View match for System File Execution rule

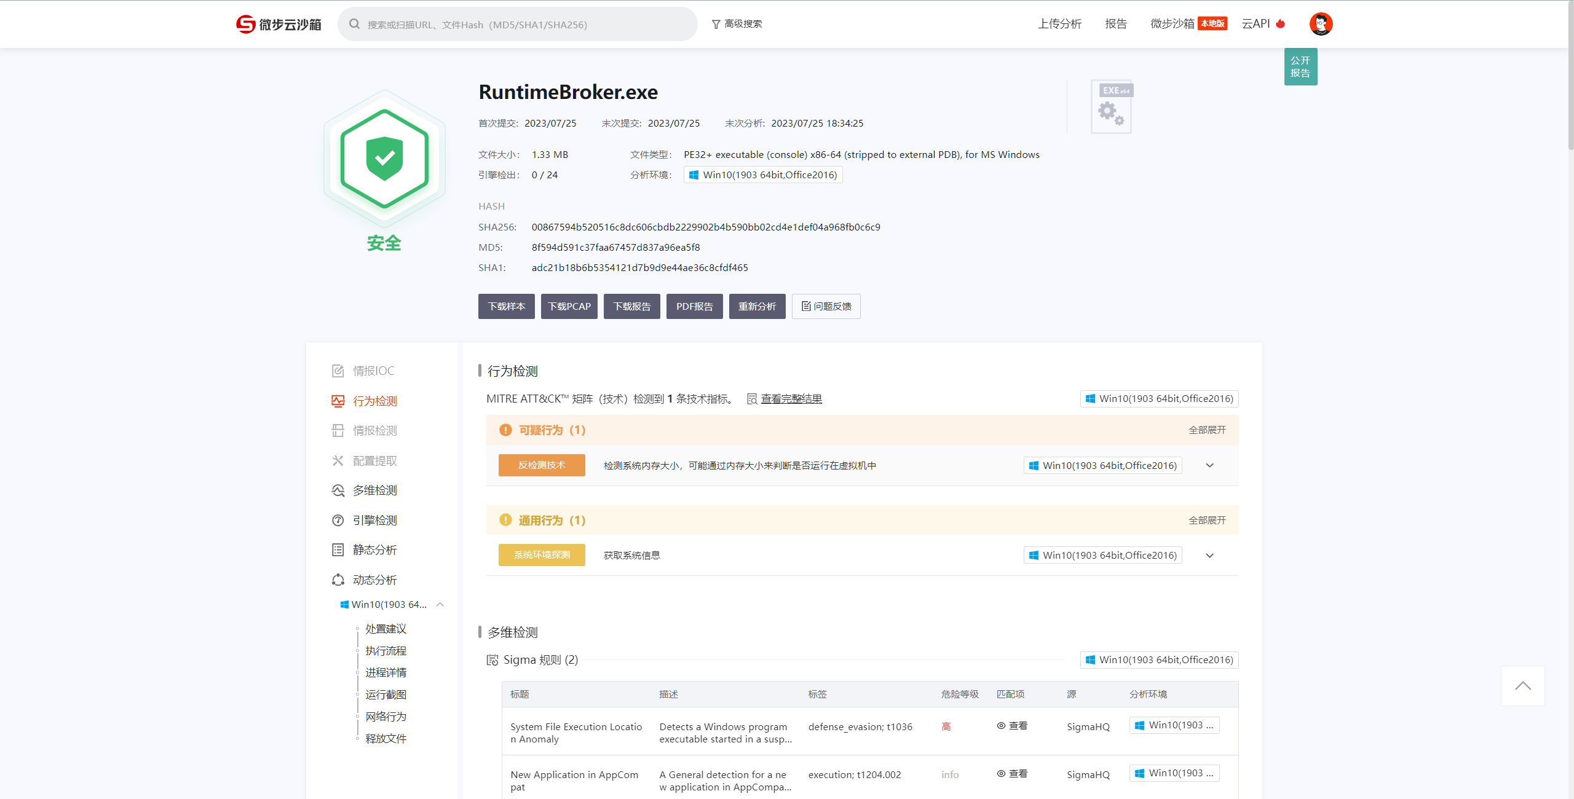pyautogui.click(x=1012, y=726)
